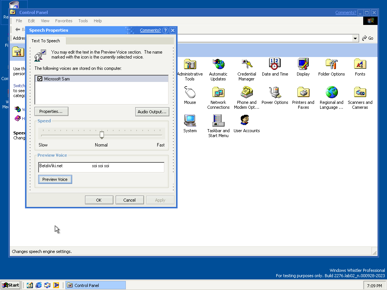Viewport: 387px width, 290px height.
Task: Open the Automatic Updates icon
Action: (218, 64)
